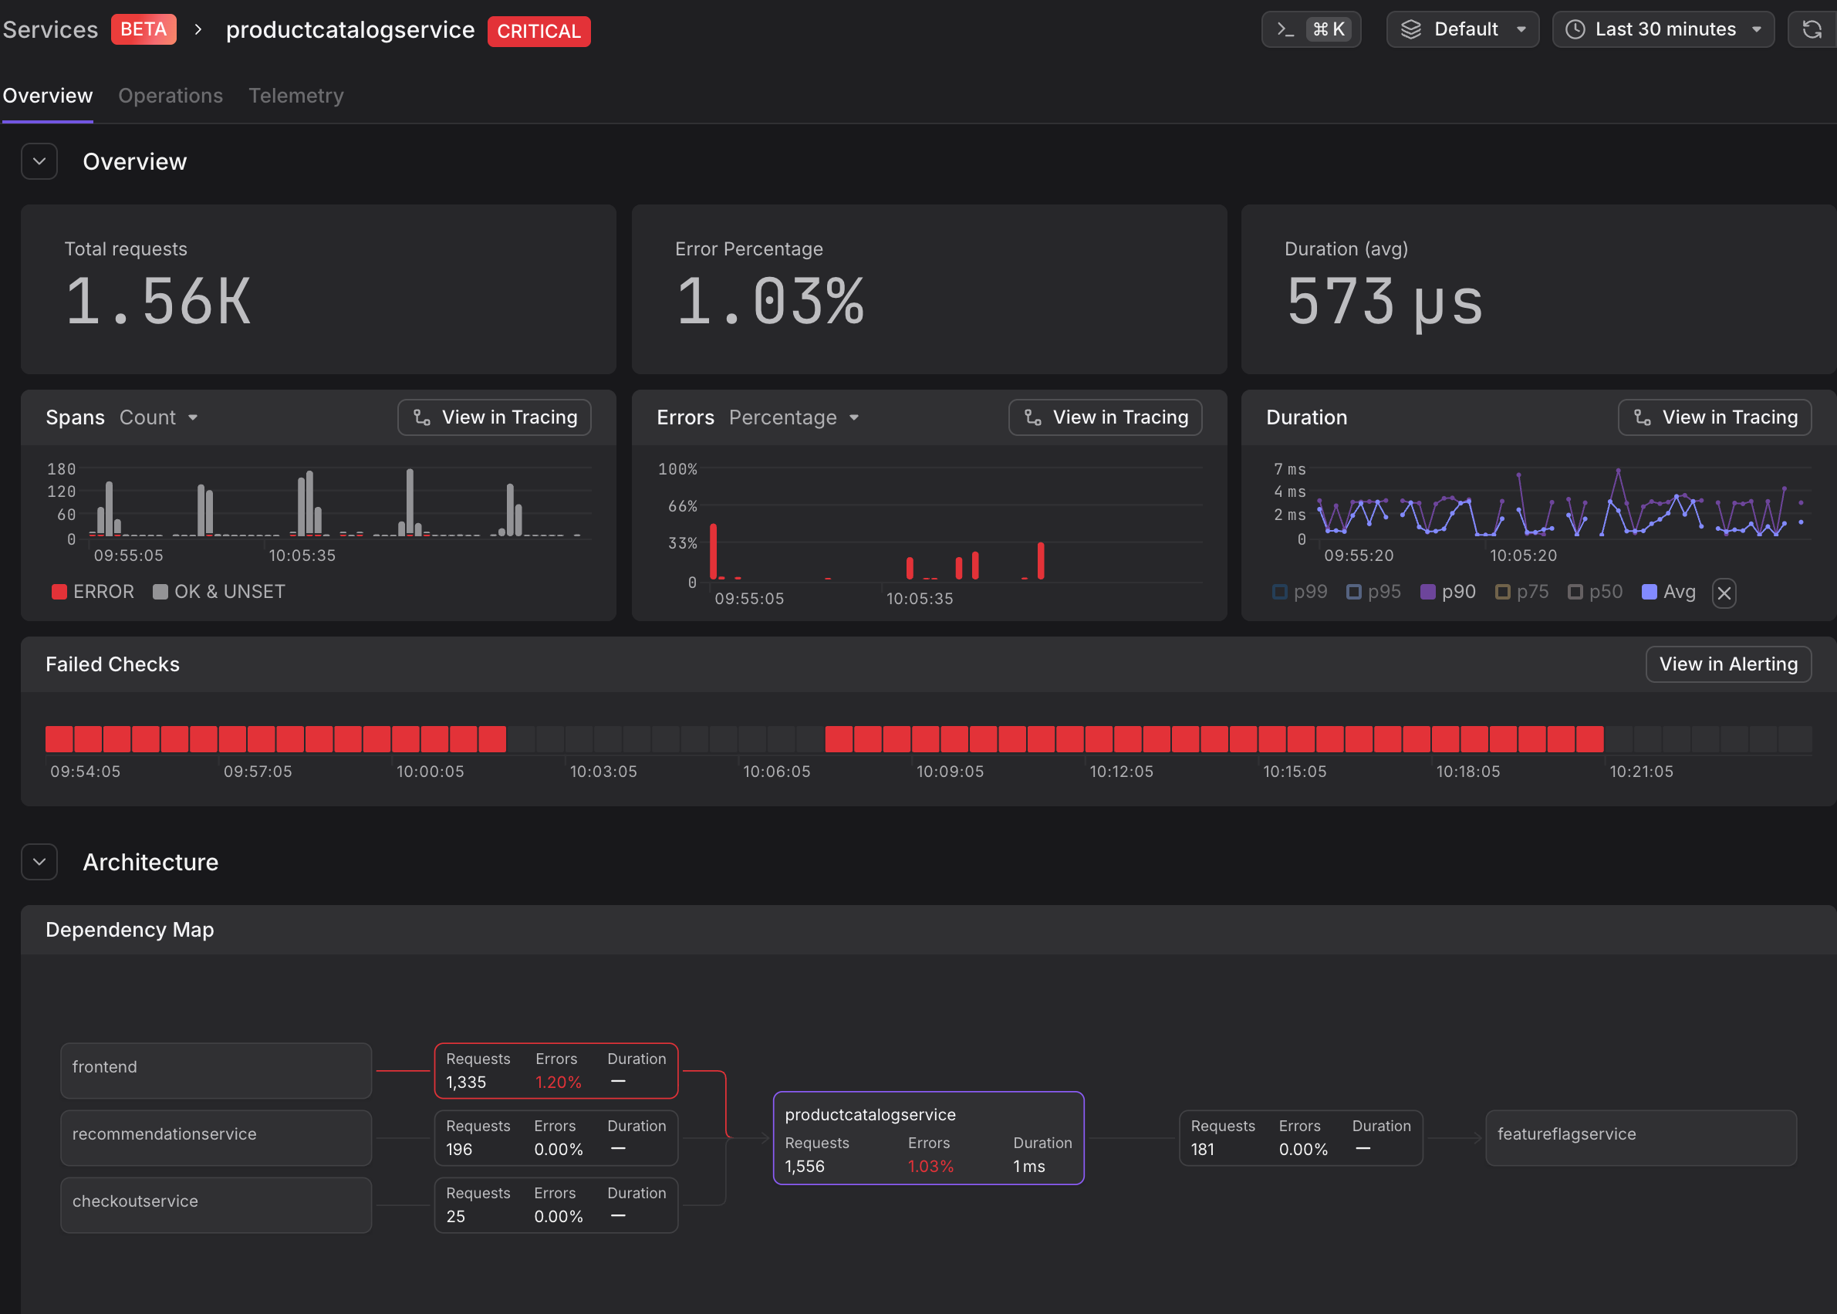Enable the p99 series checkbox
This screenshot has width=1837, height=1314.
[x=1280, y=593]
